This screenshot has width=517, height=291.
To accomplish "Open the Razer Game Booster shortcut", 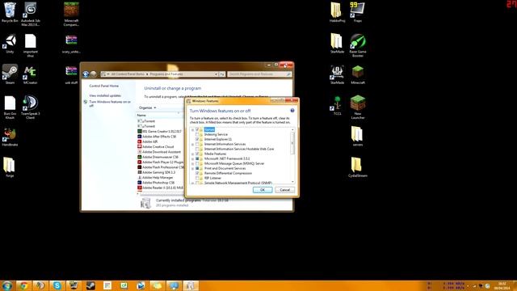I will coord(358,45).
